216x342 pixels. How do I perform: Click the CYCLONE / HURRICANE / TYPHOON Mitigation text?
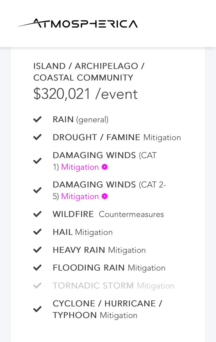tap(107, 309)
